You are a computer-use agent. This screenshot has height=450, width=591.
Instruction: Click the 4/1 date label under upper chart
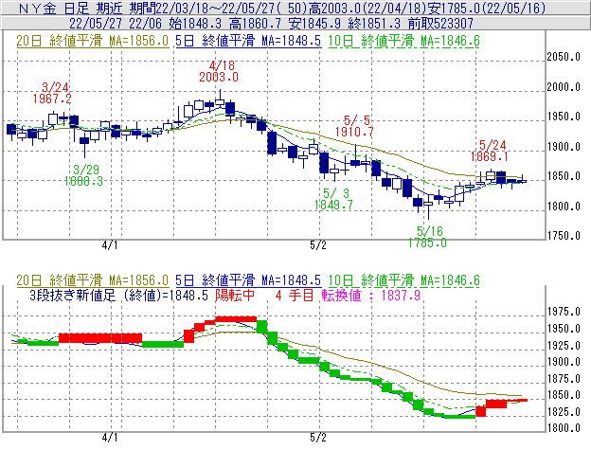point(110,245)
